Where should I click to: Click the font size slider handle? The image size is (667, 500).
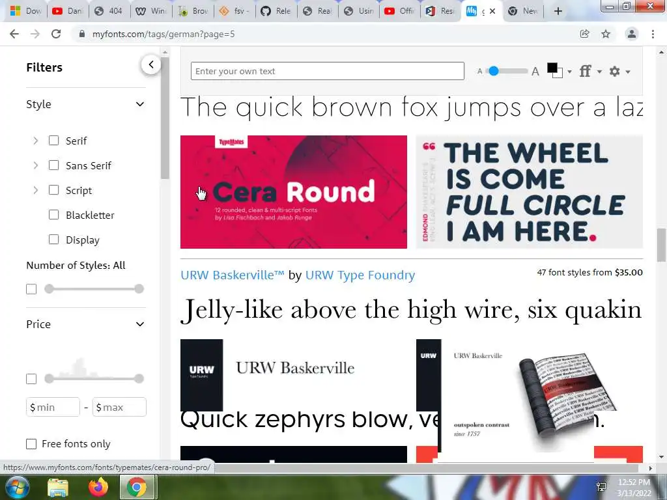click(494, 71)
